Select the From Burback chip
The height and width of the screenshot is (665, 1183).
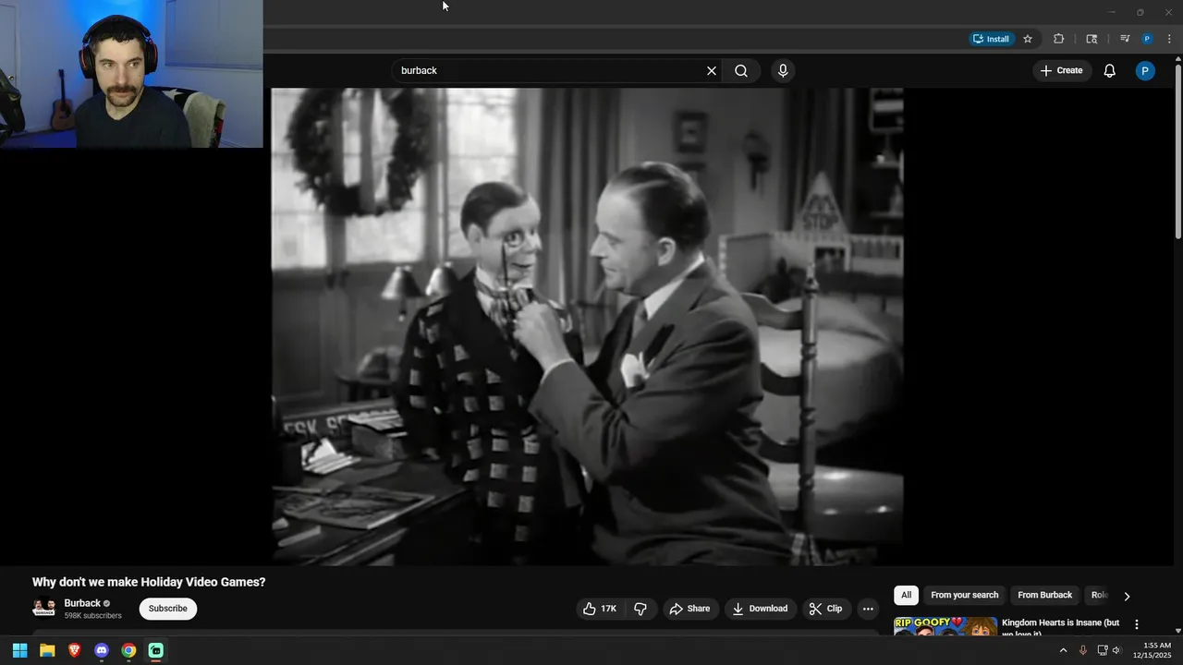[1045, 596]
